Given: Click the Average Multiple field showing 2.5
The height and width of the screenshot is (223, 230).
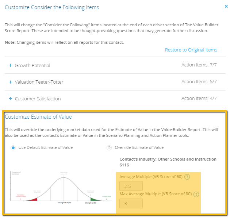Looking at the screenshot, I should (x=131, y=187).
